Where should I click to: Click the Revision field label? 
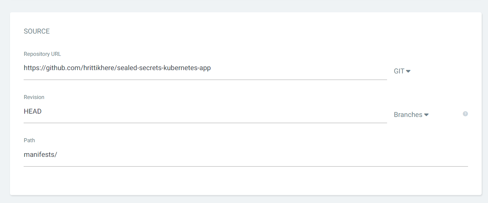[x=34, y=97]
